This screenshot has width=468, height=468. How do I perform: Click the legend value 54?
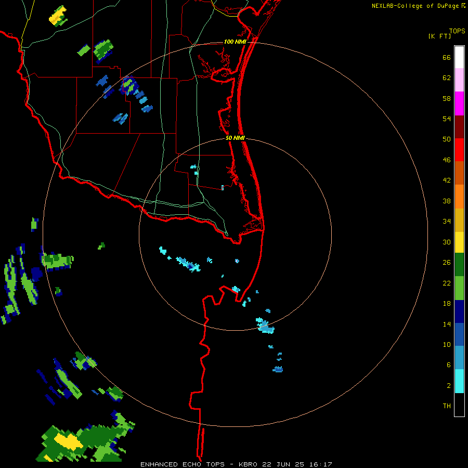[x=447, y=119]
